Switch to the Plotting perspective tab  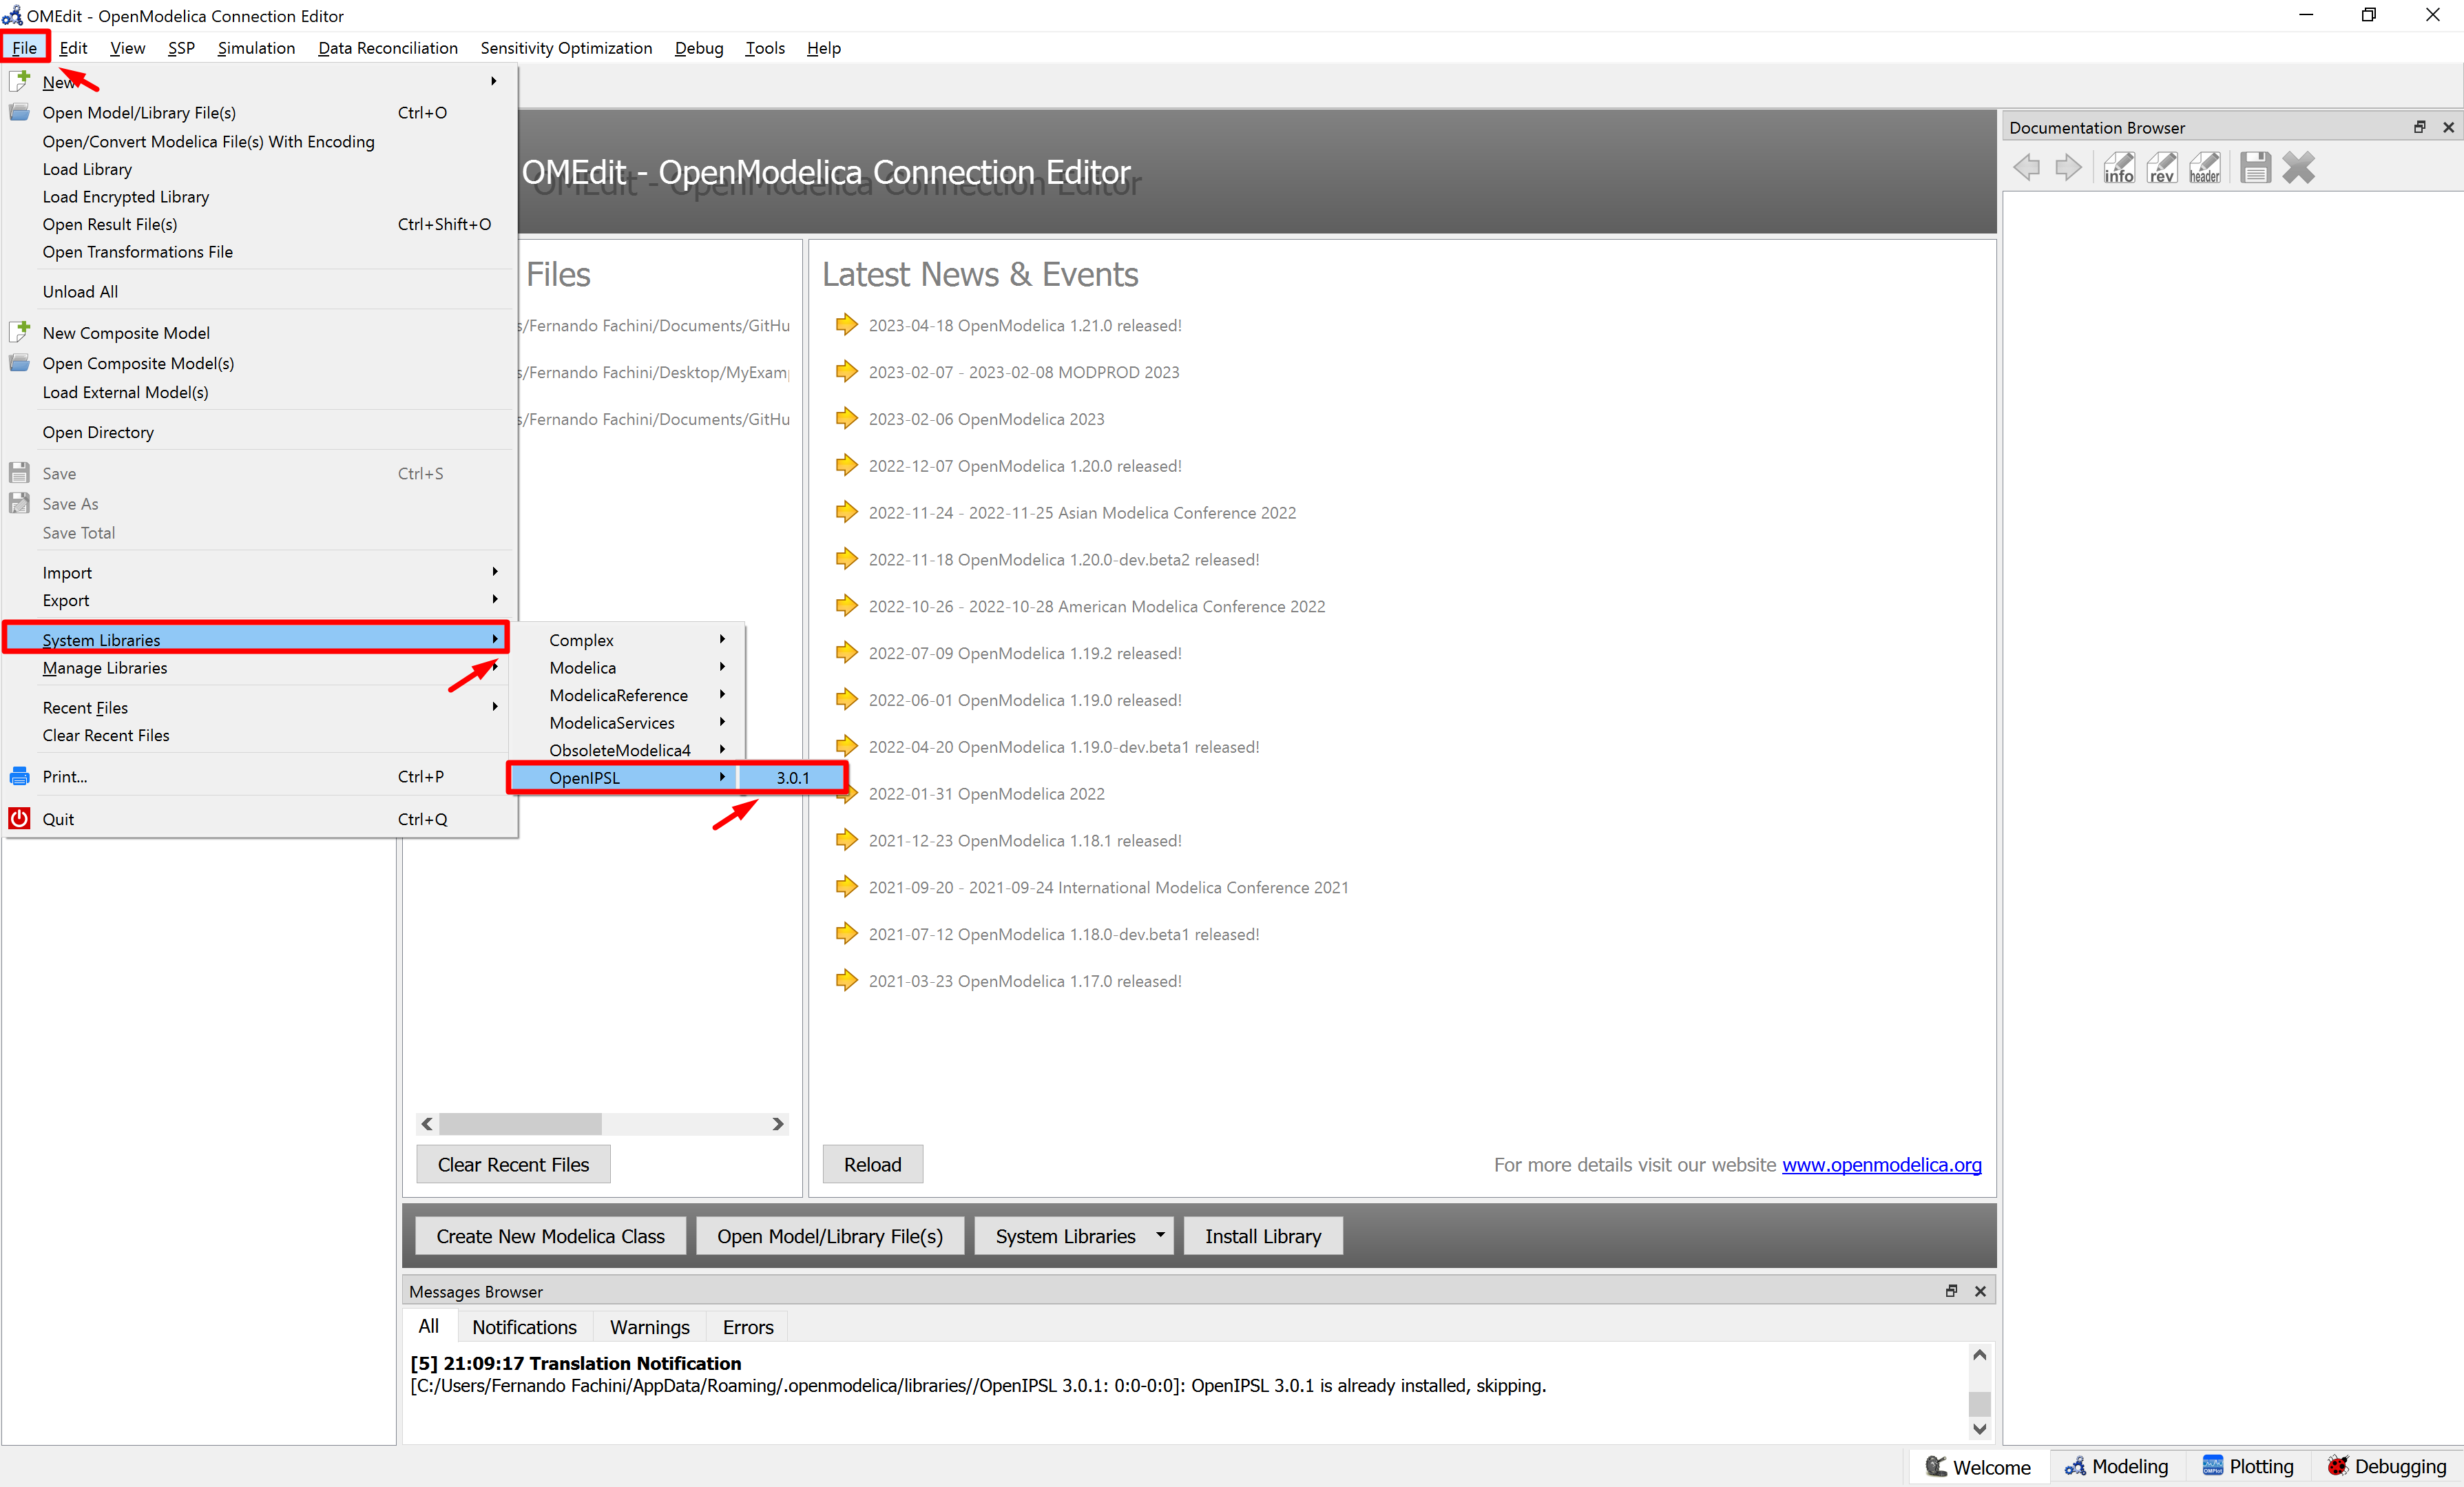[2248, 1466]
